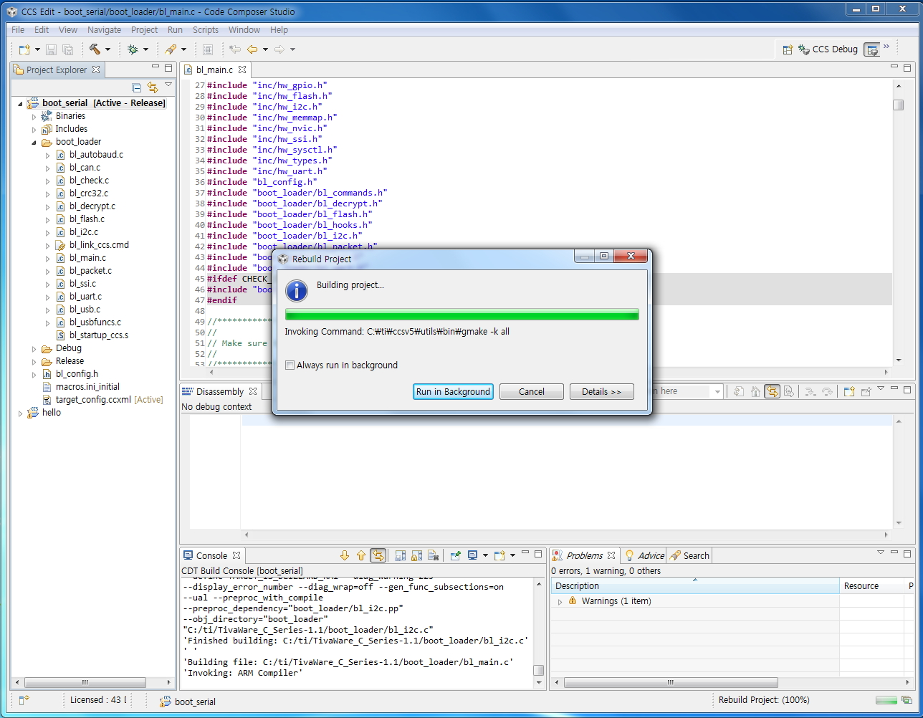Click Display Selected Console monitor icon
This screenshot has height=718, width=923.
(472, 555)
